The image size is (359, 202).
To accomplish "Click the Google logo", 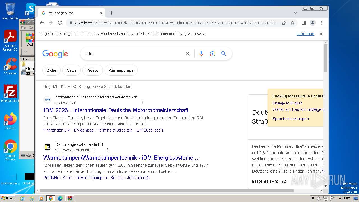I will click(x=55, y=54).
